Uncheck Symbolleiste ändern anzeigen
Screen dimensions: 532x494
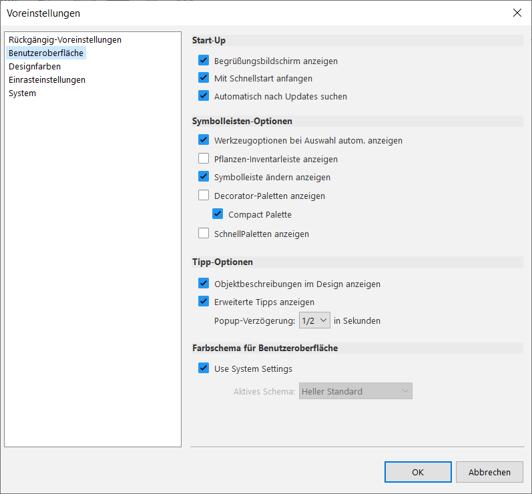204,176
